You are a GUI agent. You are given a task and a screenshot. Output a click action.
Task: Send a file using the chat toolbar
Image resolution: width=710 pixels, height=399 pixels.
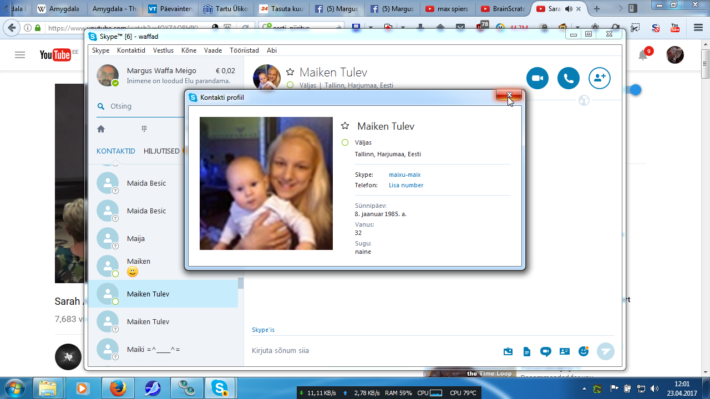coord(508,351)
